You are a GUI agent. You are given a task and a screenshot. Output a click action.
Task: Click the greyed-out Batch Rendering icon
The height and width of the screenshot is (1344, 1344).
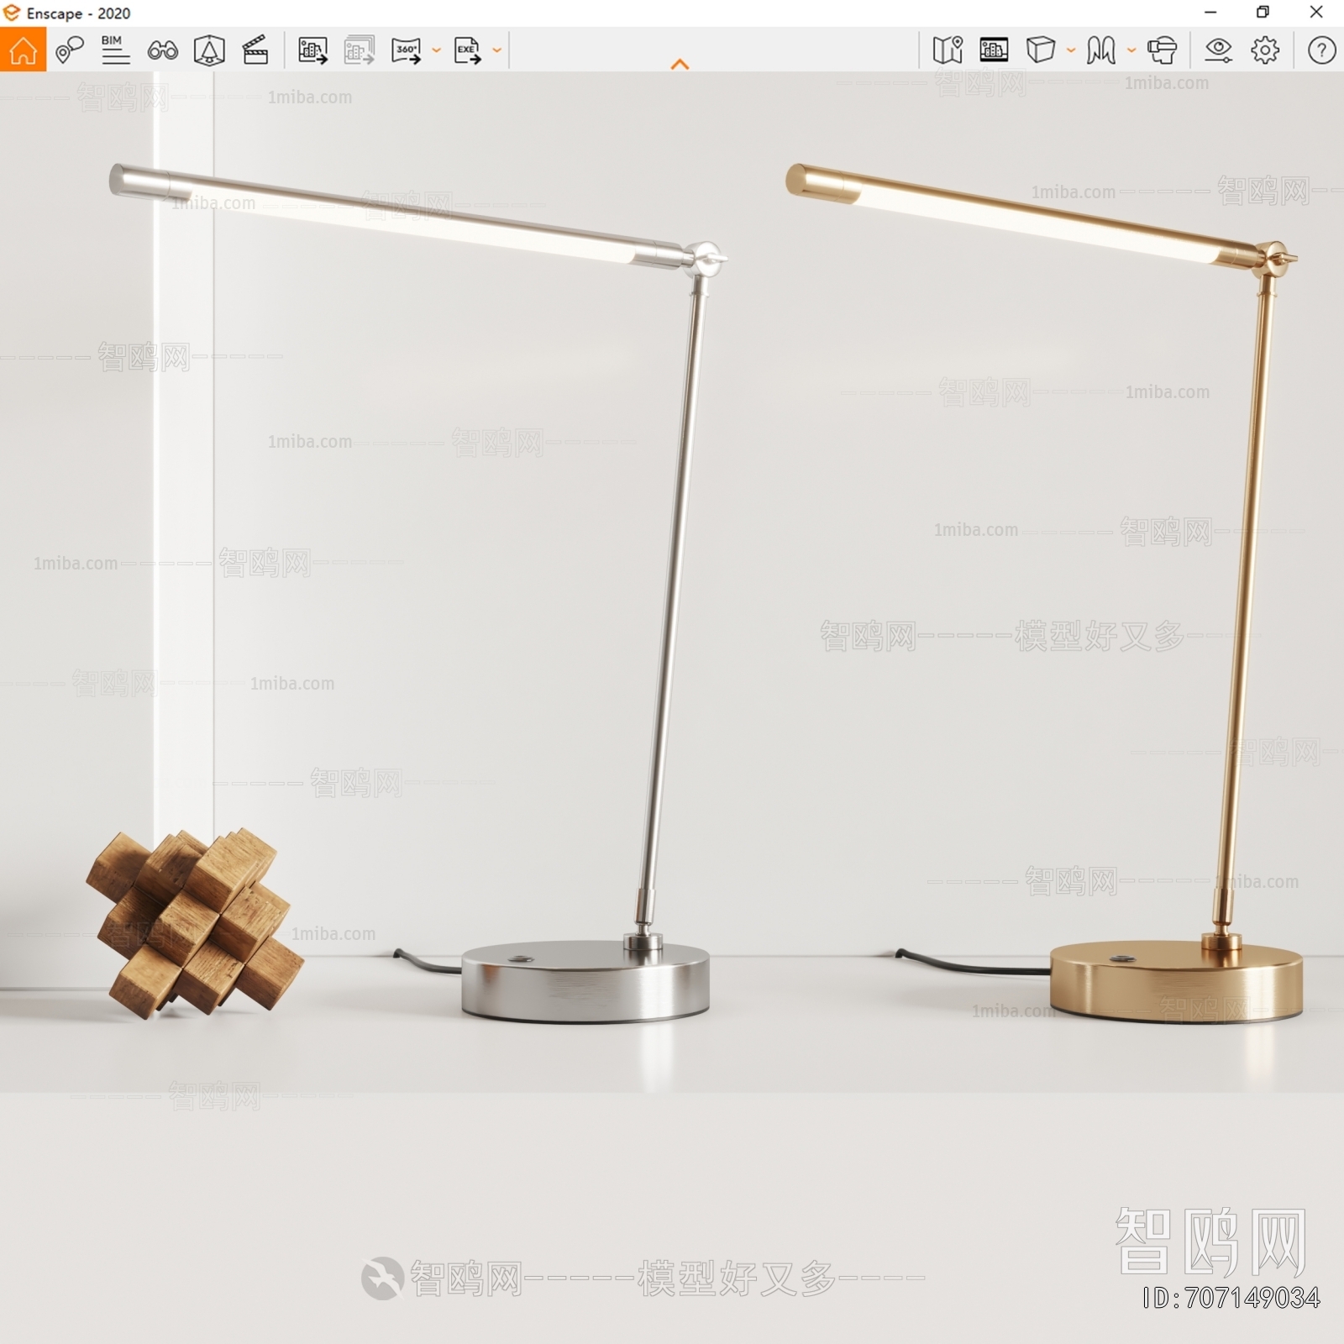(x=360, y=50)
